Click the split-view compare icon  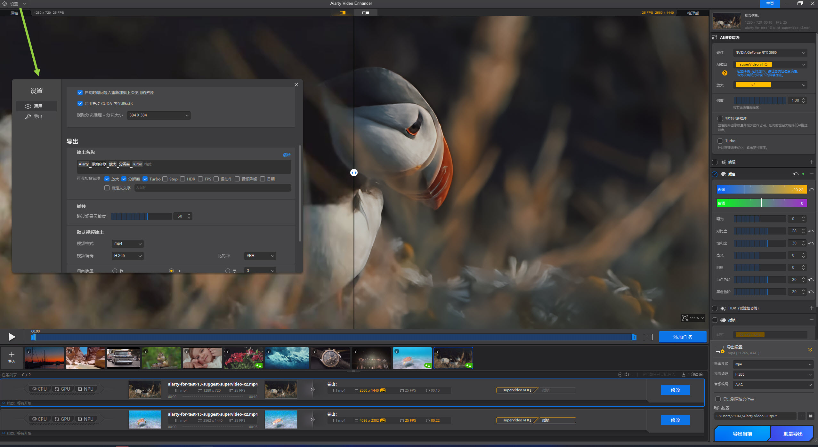coord(342,13)
